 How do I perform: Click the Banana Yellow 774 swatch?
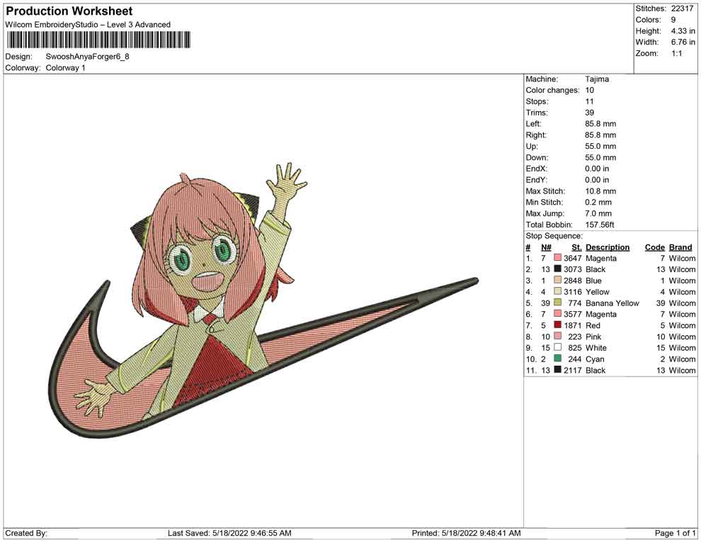click(x=557, y=303)
